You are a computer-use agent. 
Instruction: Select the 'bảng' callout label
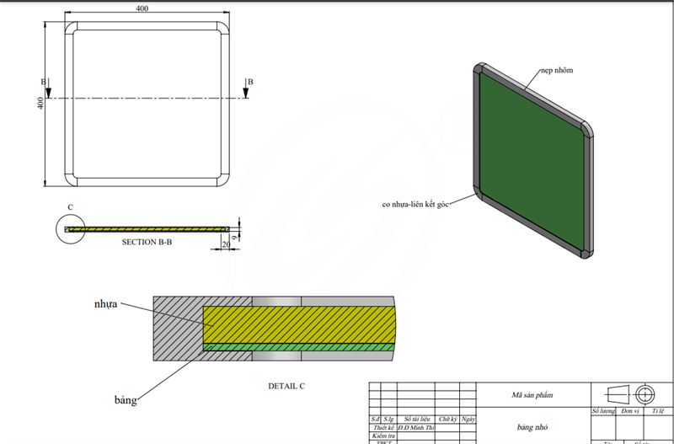[126, 399]
